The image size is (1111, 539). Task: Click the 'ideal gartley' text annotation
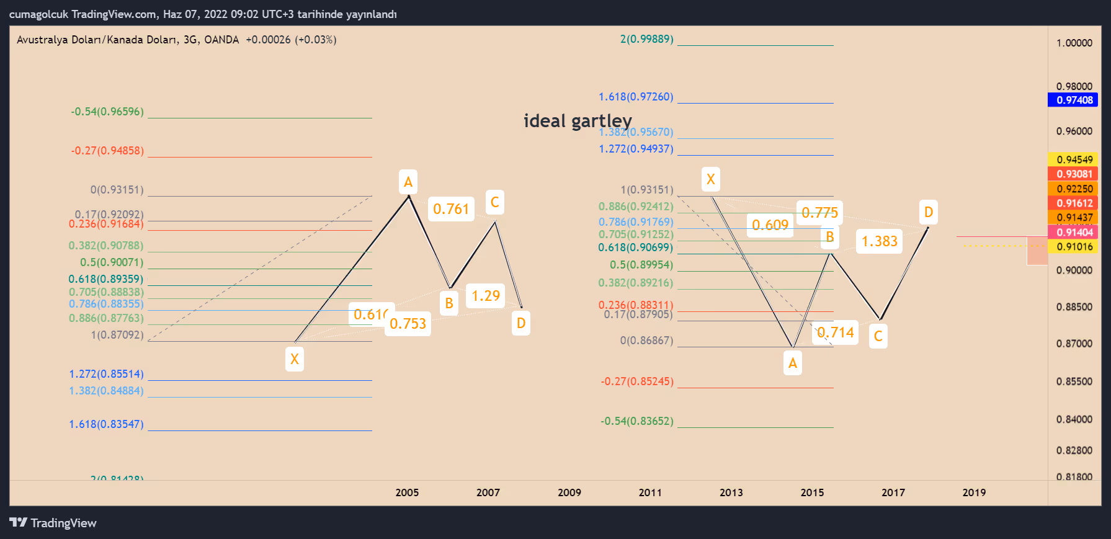(578, 120)
